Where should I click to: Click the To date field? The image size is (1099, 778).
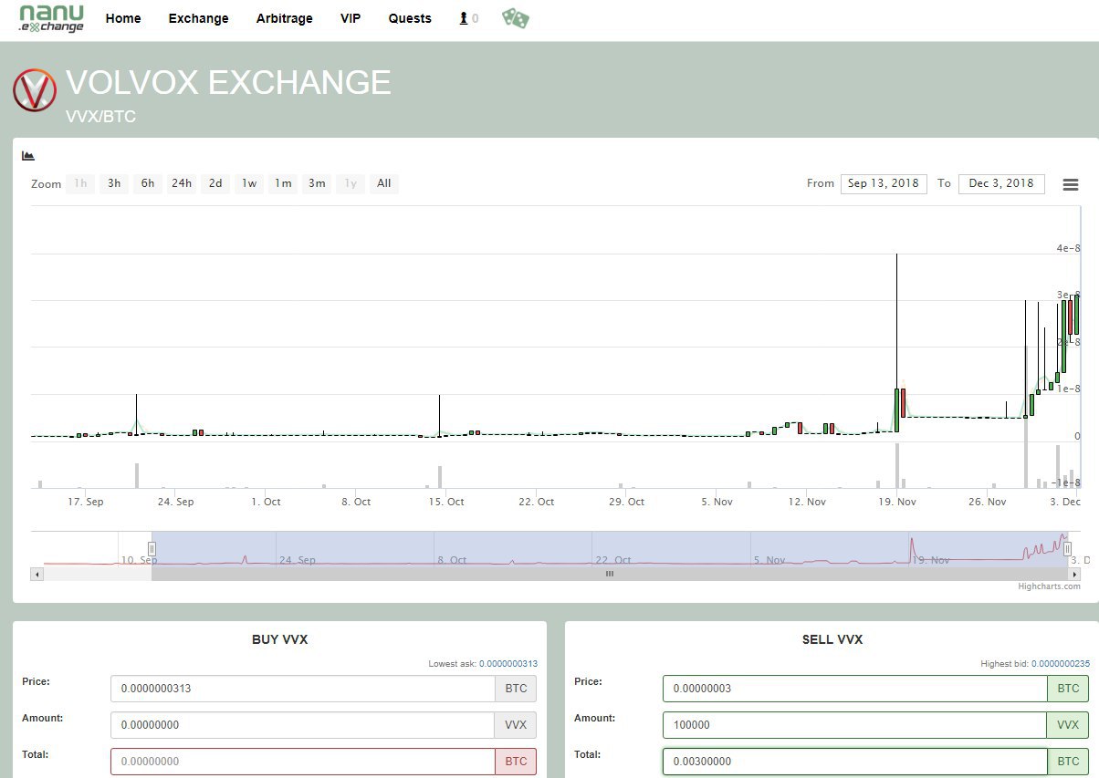[1001, 183]
